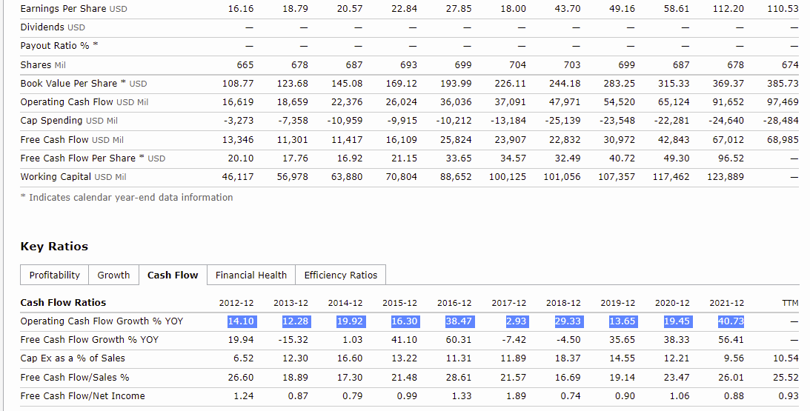Click the Free Cash Flow Growth % YOY label
This screenshot has height=411, width=810.
point(89,339)
